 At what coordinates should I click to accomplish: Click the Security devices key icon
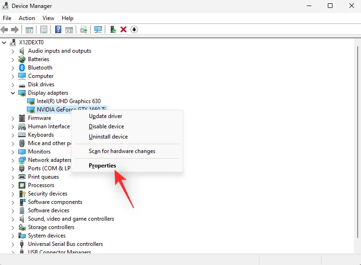(x=22, y=194)
